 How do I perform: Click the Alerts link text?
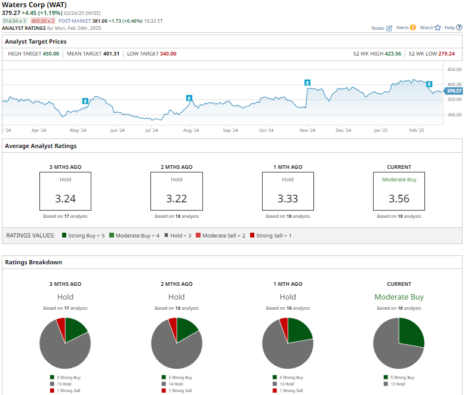tap(402, 27)
